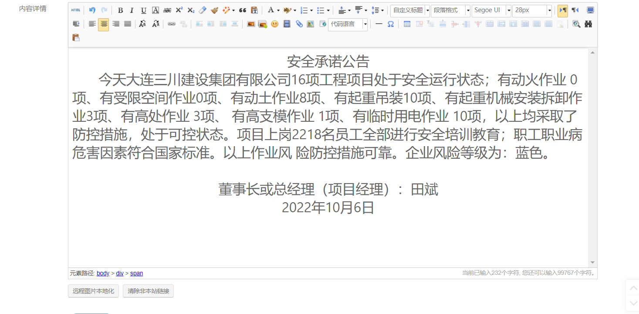Screen dimensions: 639x314
Task: Align text to the right
Action: (115, 24)
